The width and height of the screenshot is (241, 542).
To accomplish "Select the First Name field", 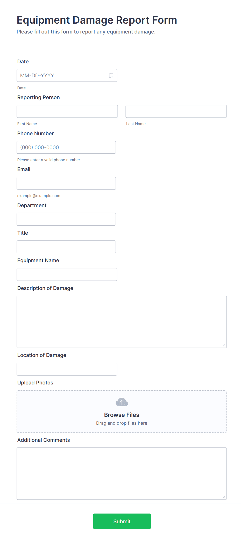I will coord(67,111).
